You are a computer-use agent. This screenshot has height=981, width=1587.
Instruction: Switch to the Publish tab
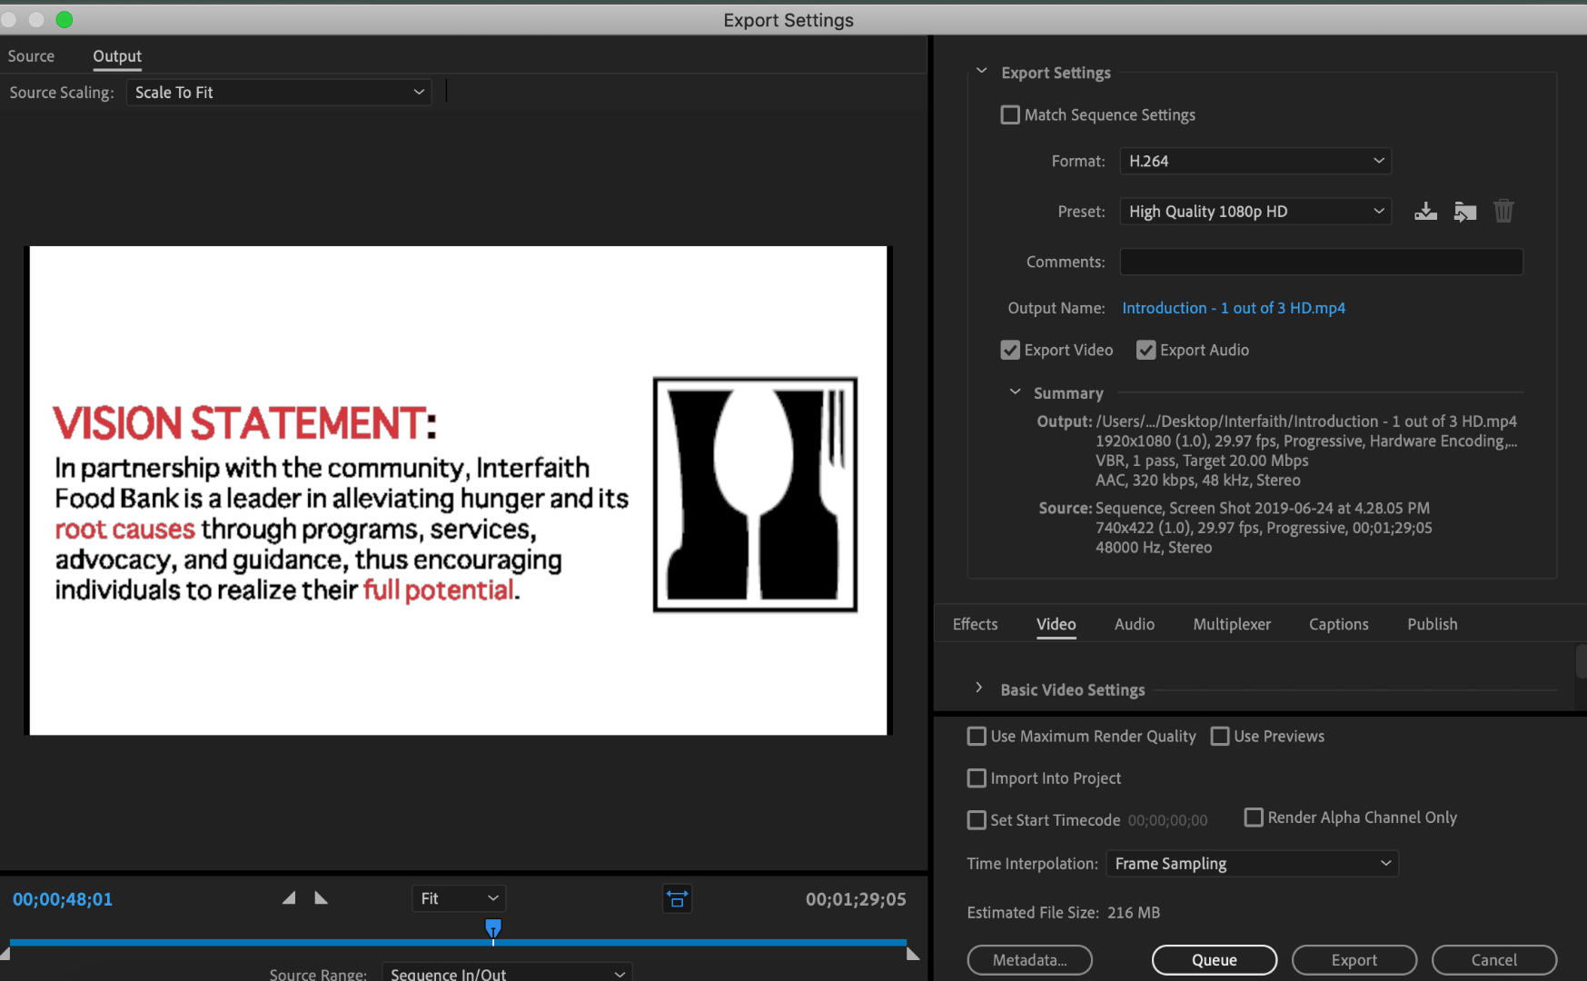click(x=1432, y=624)
